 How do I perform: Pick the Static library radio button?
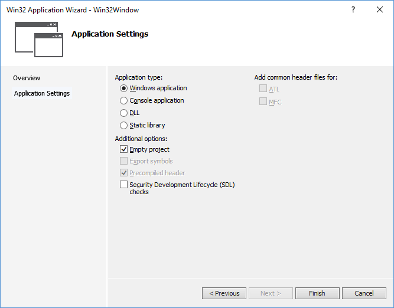123,126
